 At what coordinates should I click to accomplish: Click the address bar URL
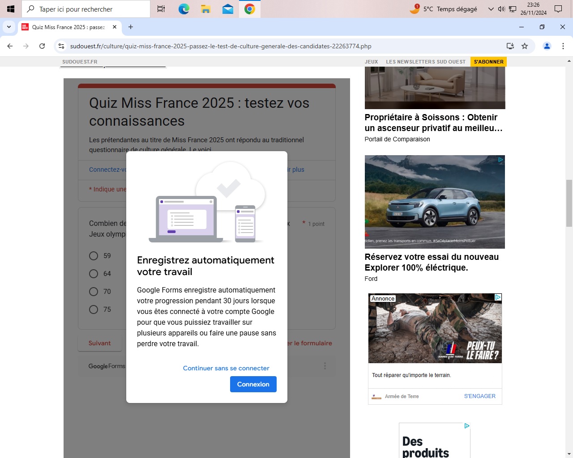pos(221,46)
